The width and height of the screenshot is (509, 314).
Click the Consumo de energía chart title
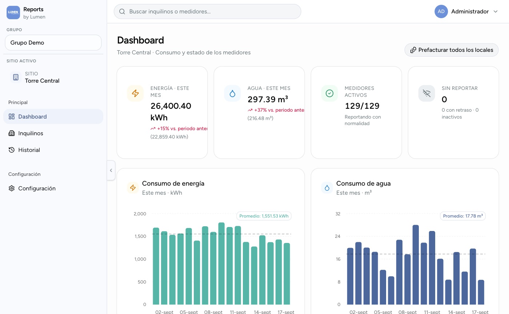[x=173, y=183]
